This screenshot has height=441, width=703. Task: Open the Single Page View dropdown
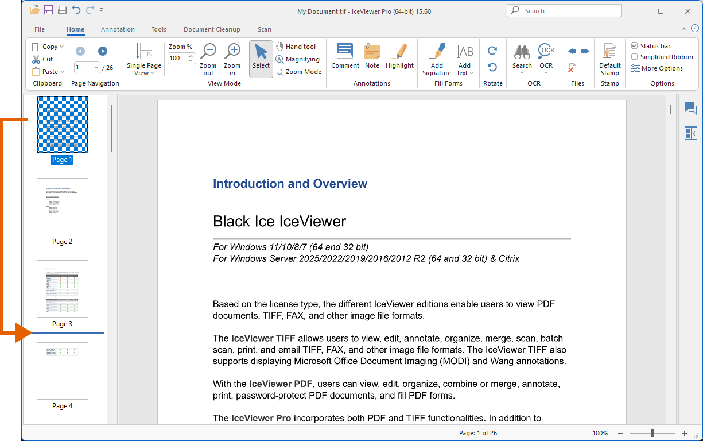coord(143,60)
